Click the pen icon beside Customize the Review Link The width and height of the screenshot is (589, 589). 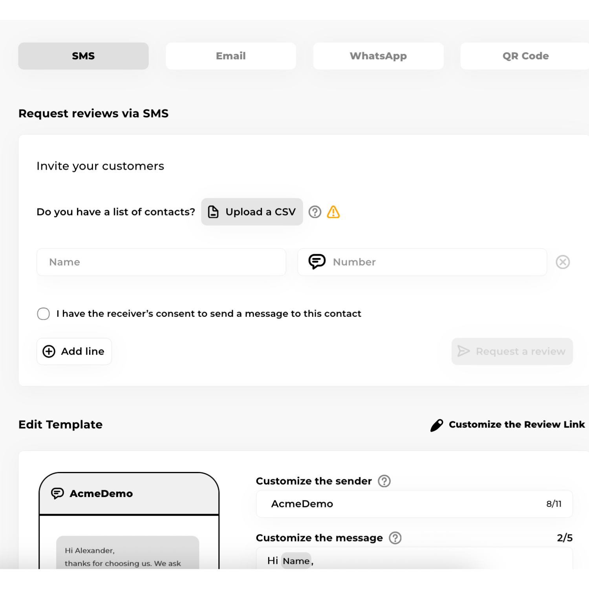[x=437, y=425]
